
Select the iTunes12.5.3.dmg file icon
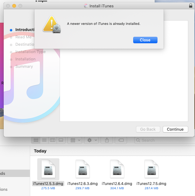(x=48, y=169)
